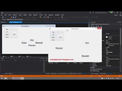Toggle the pin on the Form1.vb [Design] tab
This screenshot has height=91, width=122.
[x=20, y=22]
